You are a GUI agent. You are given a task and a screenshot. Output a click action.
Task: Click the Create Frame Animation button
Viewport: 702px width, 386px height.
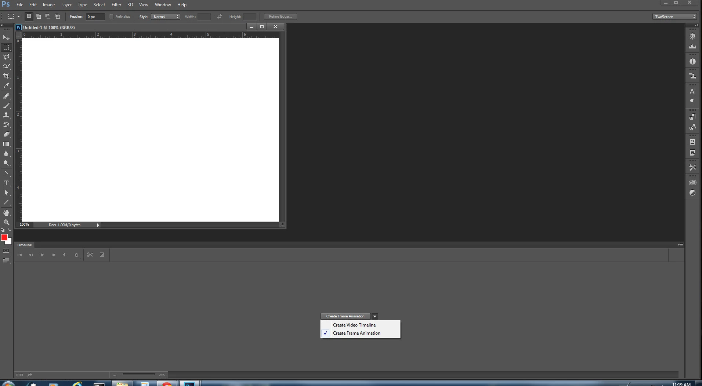[345, 316]
